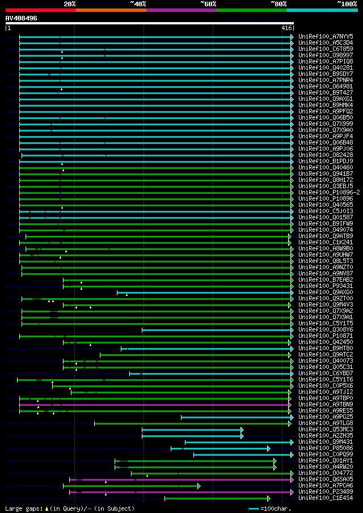The image size is (363, 513).
Task: Select hit label UniRef100_O64981
Action: tap(326, 86)
